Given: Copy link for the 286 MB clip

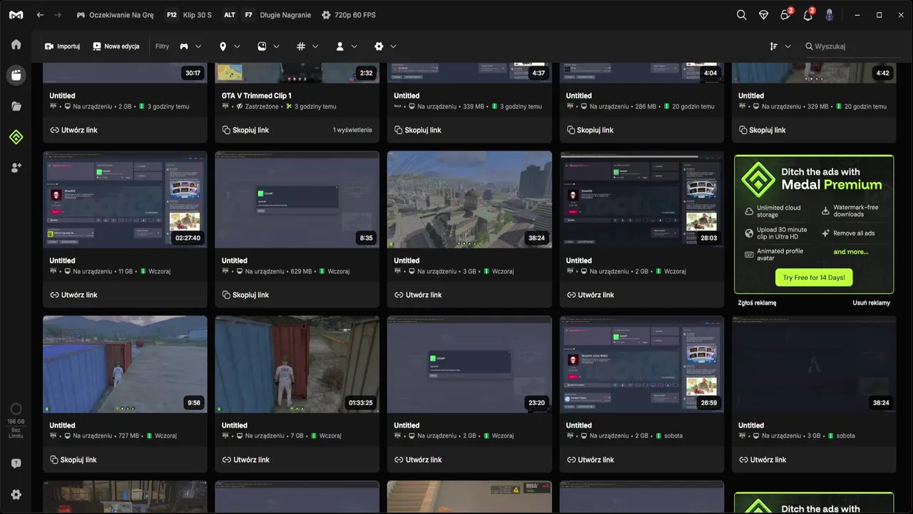Looking at the screenshot, I should point(590,130).
